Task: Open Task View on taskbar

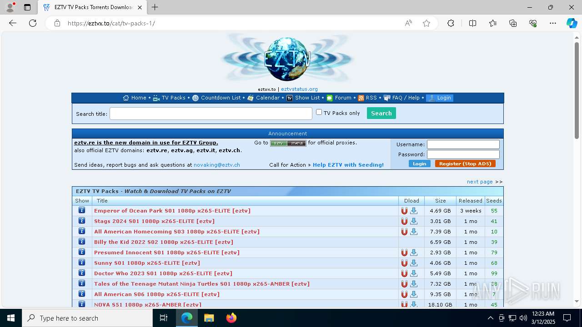Action: click(164, 318)
